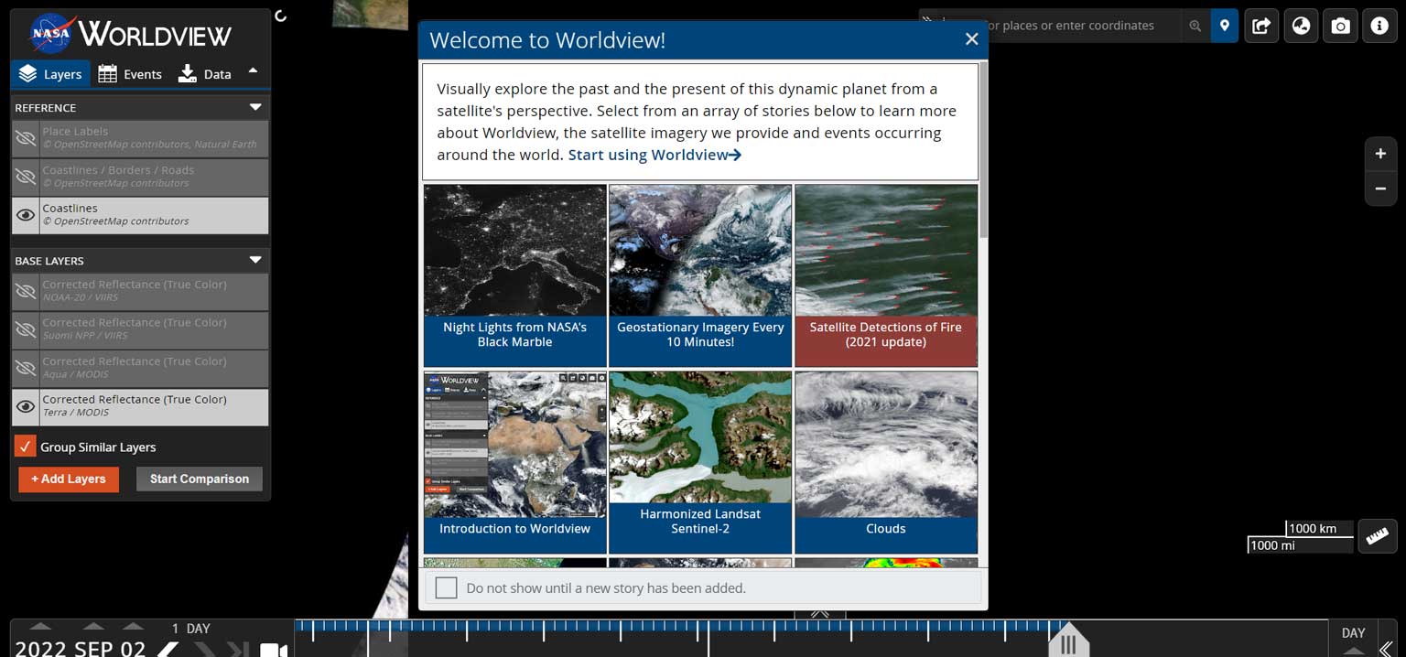Click the Add Layers button
The image size is (1406, 657).
click(69, 479)
